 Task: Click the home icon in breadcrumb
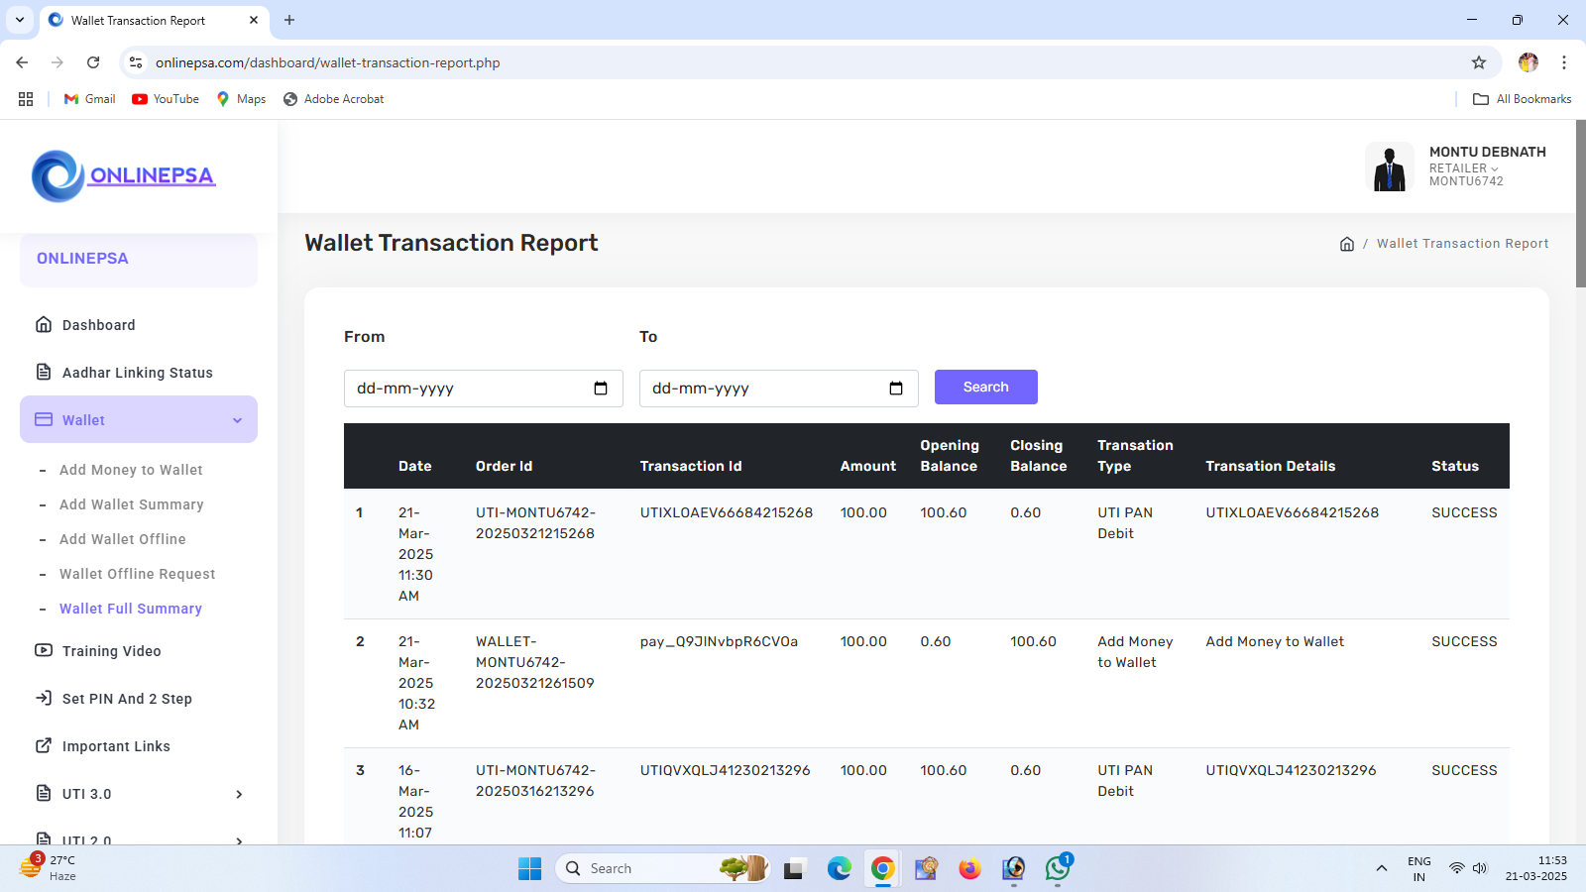[1346, 244]
